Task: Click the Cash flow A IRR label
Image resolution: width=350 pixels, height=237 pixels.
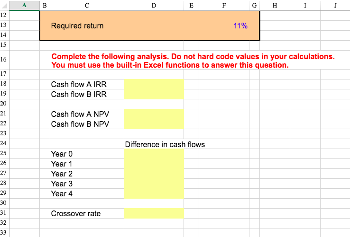Action: tap(79, 84)
